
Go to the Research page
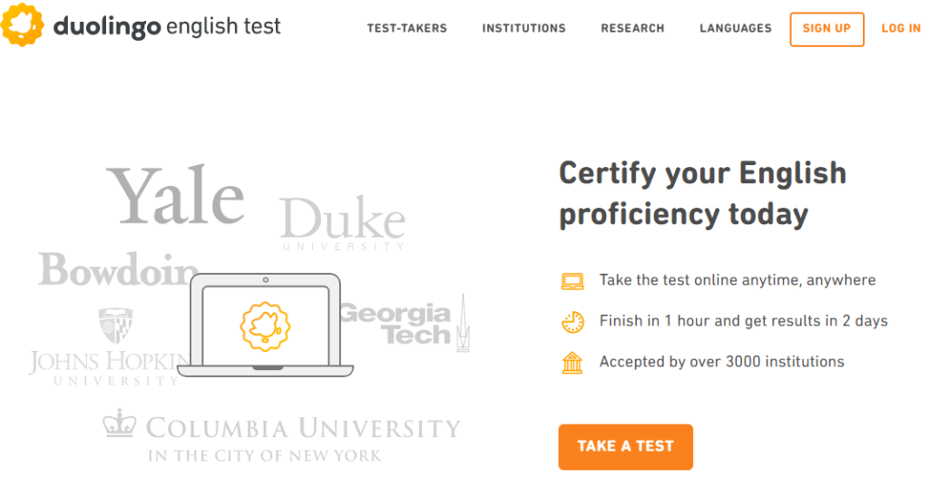click(x=632, y=28)
